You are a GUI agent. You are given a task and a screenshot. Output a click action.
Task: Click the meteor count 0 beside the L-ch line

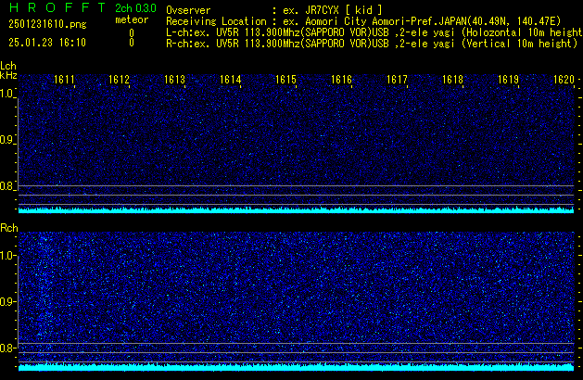(132, 33)
